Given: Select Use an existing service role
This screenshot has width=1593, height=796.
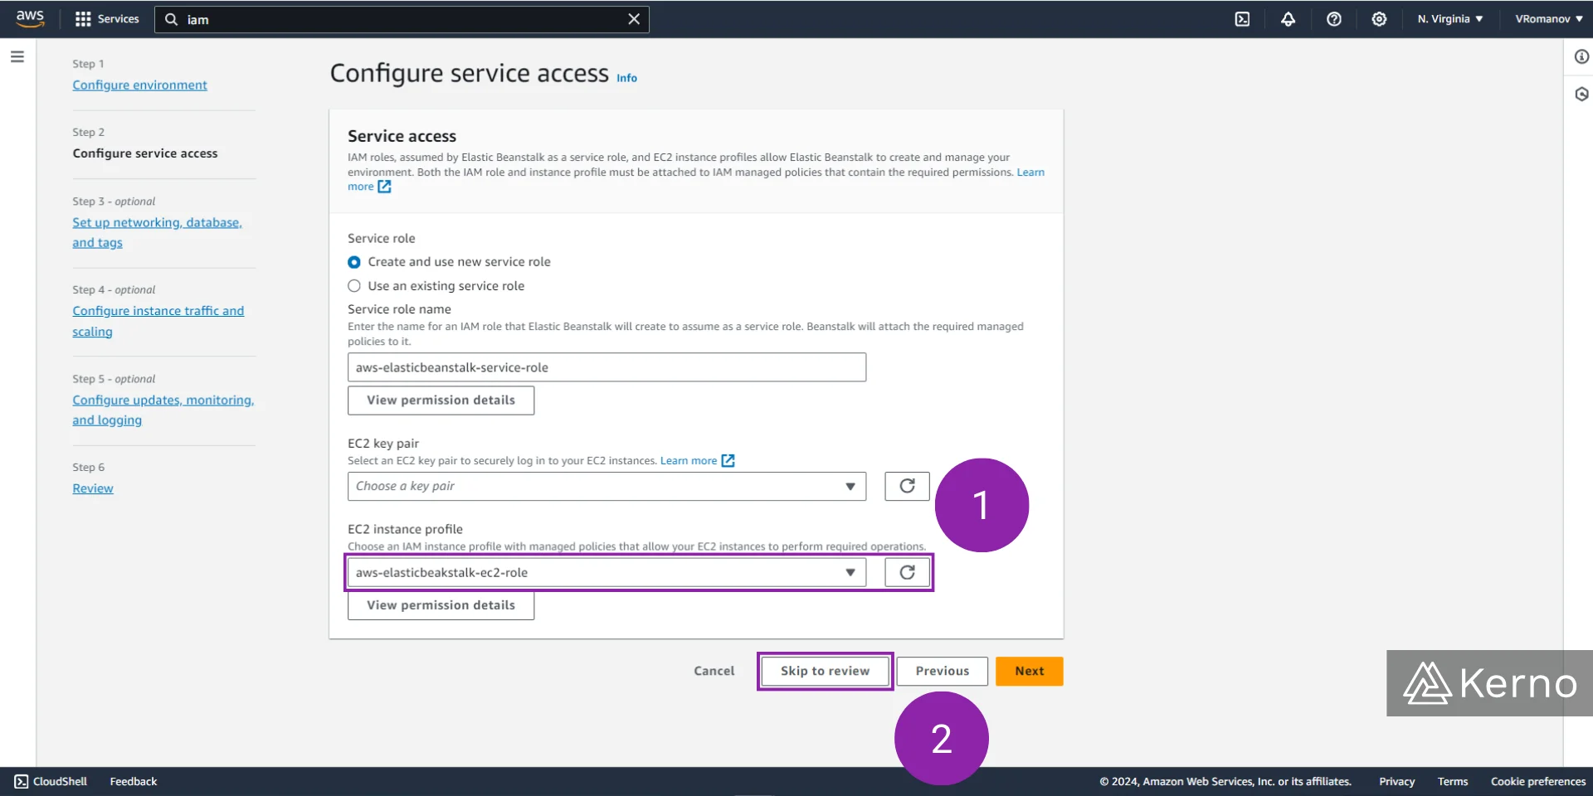Looking at the screenshot, I should [354, 286].
